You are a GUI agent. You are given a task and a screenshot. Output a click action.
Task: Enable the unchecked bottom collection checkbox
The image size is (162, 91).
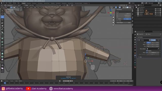[x=155, y=16]
